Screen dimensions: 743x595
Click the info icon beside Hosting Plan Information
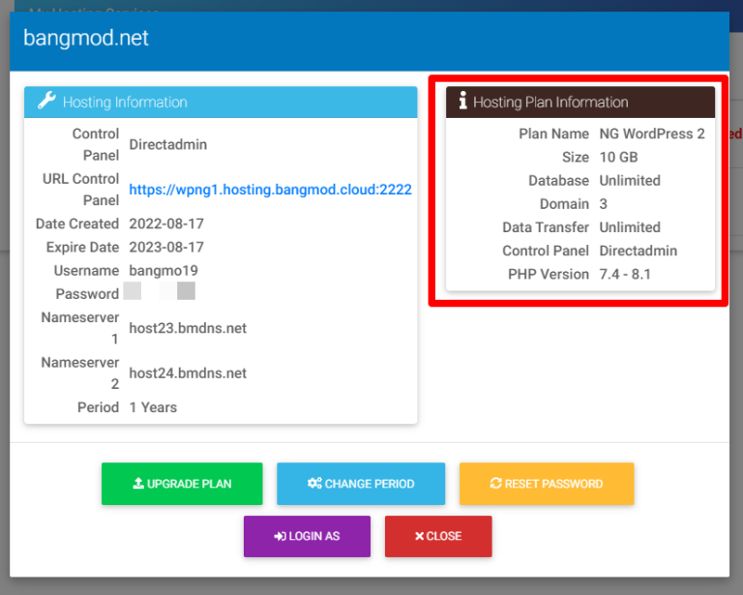click(x=463, y=101)
